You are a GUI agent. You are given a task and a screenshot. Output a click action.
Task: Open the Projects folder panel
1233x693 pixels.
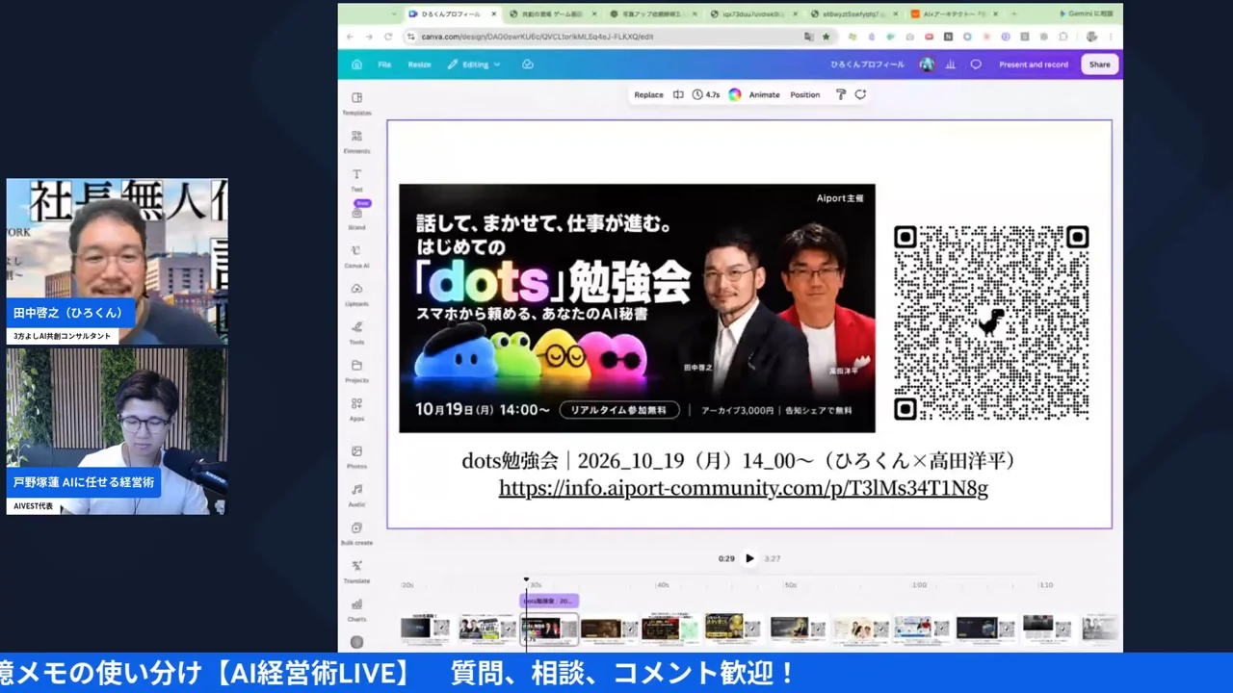coord(356,371)
